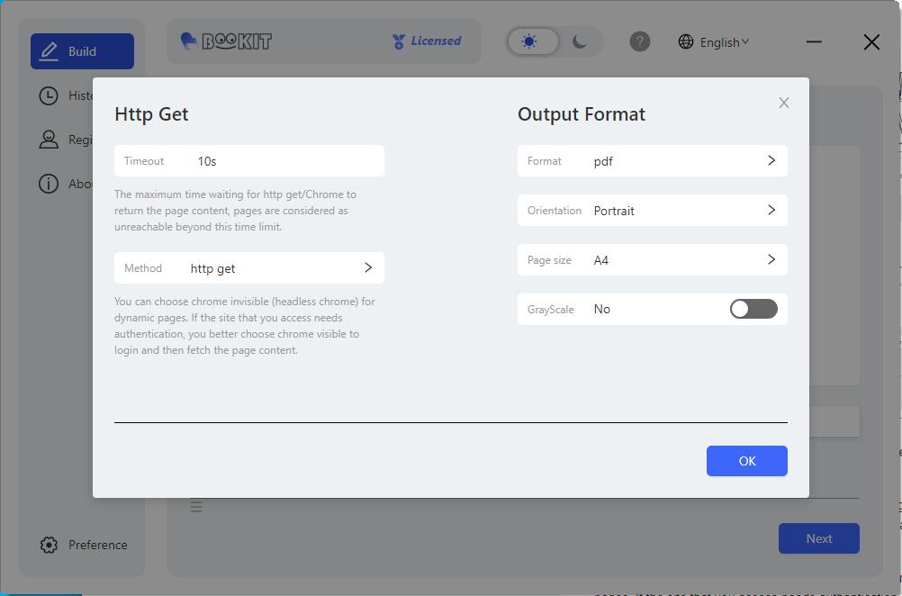Click the Licensed medal icon
This screenshot has height=596, width=902.
398,41
